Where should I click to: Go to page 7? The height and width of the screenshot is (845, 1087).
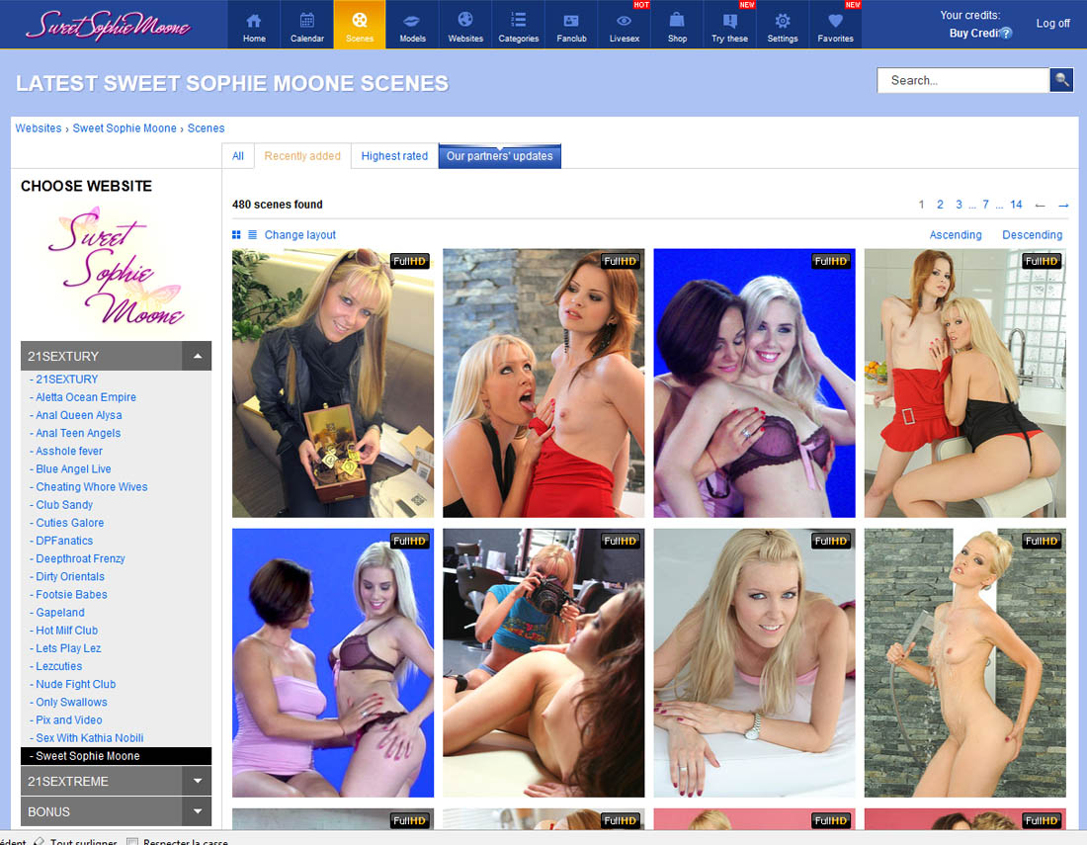pos(985,205)
